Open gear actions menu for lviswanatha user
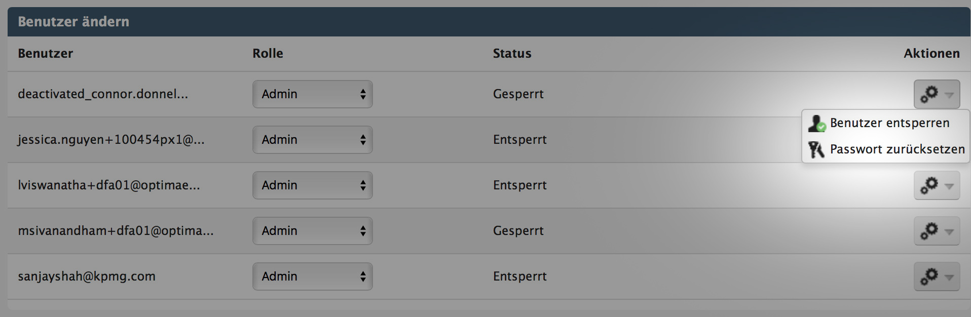 point(937,185)
